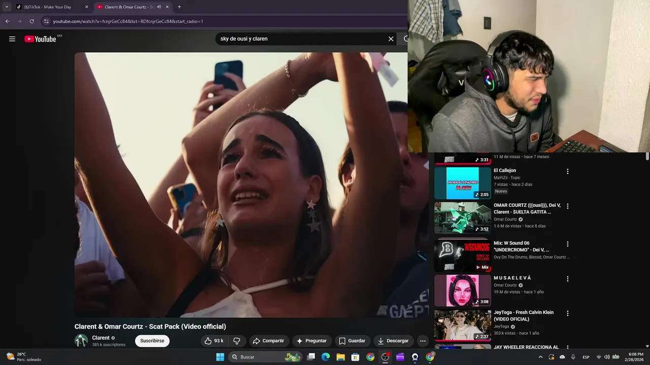Mute tab via the speaker icon
The width and height of the screenshot is (650, 365).
pos(159,7)
